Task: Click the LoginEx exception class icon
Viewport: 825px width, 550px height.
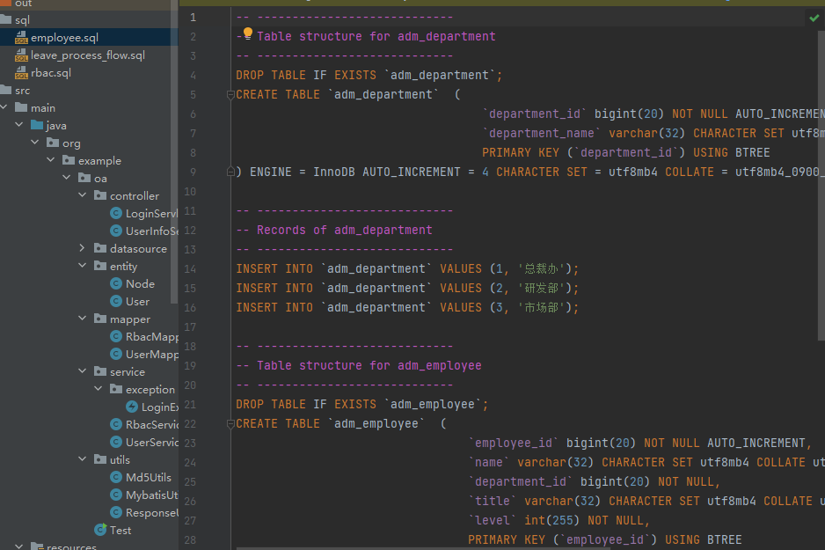Action: (132, 407)
